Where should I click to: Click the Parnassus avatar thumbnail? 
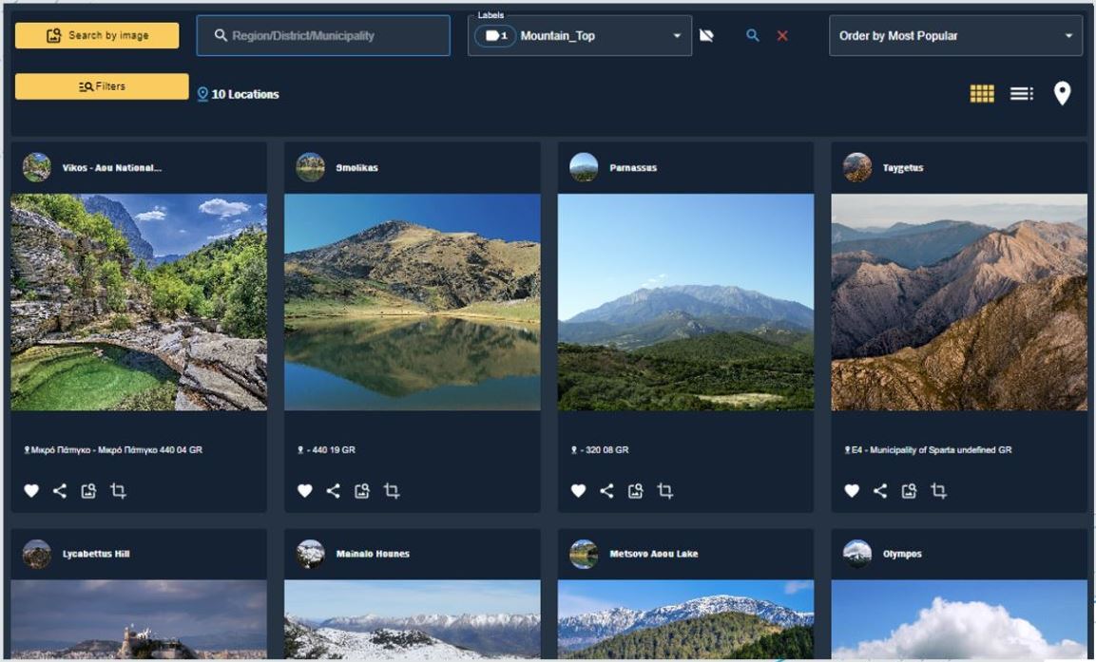(584, 167)
